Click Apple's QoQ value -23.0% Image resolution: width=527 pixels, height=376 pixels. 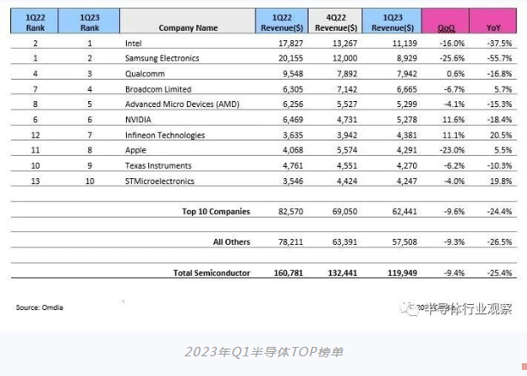(452, 150)
